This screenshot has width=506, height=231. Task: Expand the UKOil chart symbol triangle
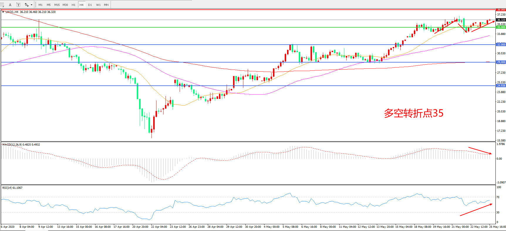(x=3, y=12)
